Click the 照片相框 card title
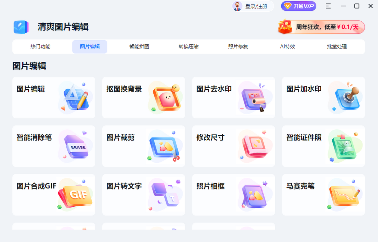 (211, 186)
